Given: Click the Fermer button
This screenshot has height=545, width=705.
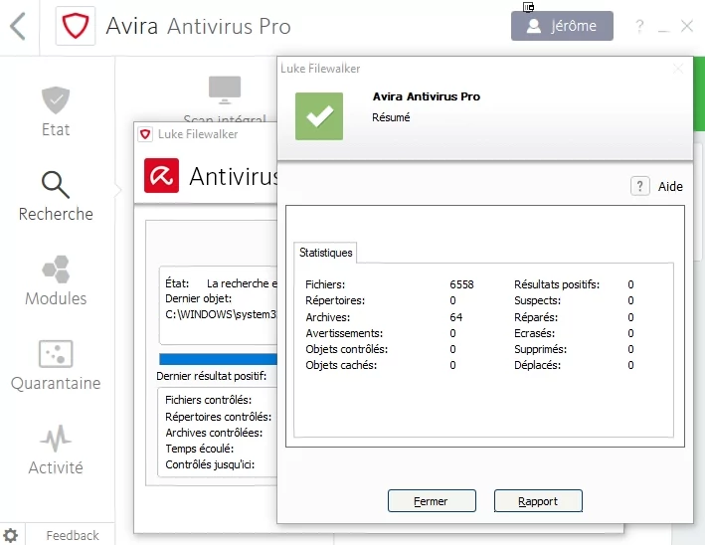Looking at the screenshot, I should (x=432, y=500).
